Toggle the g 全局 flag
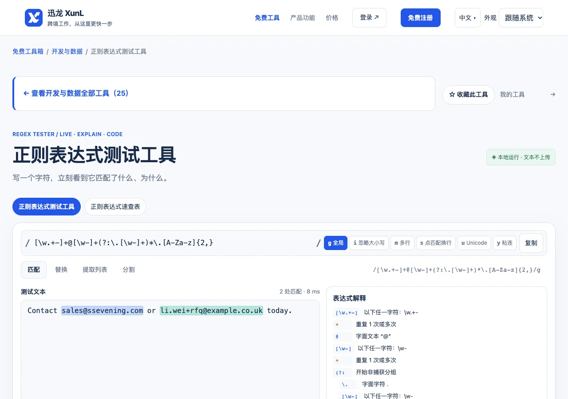The height and width of the screenshot is (399, 568). tap(335, 243)
